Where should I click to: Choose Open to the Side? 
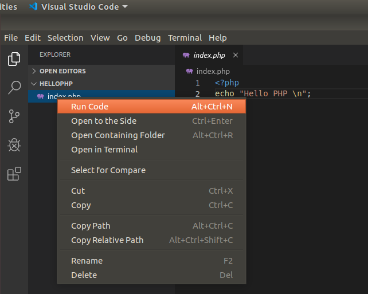pyautogui.click(x=151, y=121)
